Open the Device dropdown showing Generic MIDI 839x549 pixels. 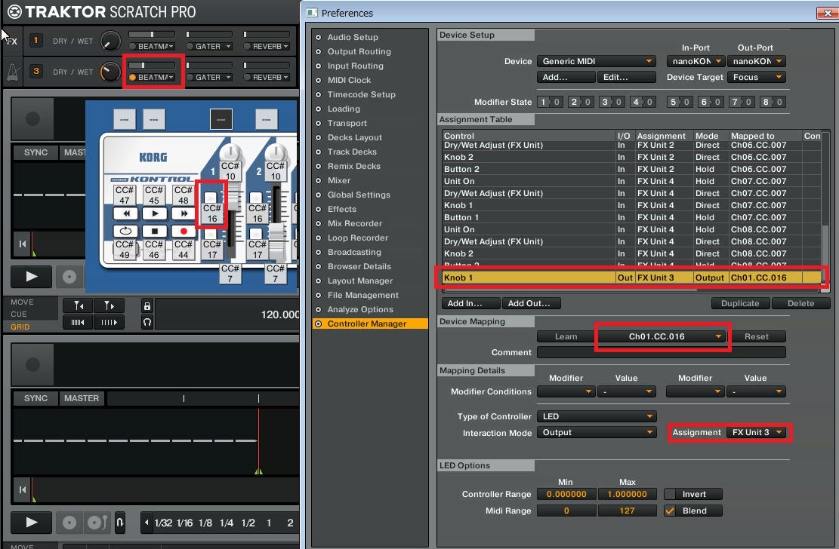tap(596, 62)
